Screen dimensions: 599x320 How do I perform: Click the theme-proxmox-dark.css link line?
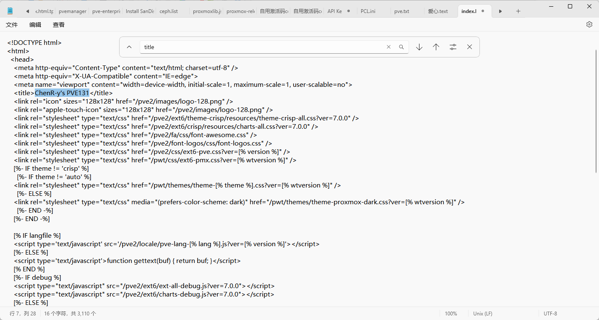[239, 202]
